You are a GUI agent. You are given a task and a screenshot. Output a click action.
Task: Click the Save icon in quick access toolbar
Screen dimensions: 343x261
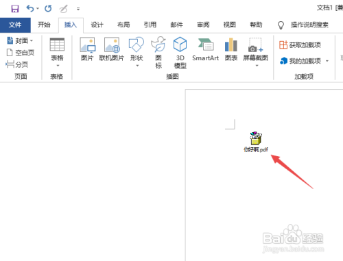[x=15, y=9]
